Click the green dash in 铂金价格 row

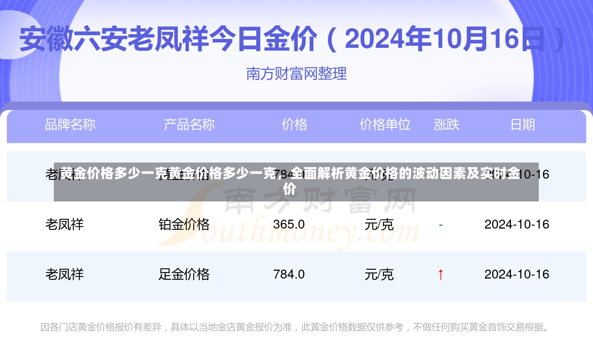[441, 225]
